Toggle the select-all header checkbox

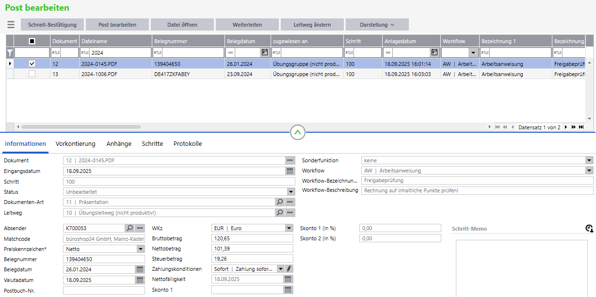click(x=32, y=42)
